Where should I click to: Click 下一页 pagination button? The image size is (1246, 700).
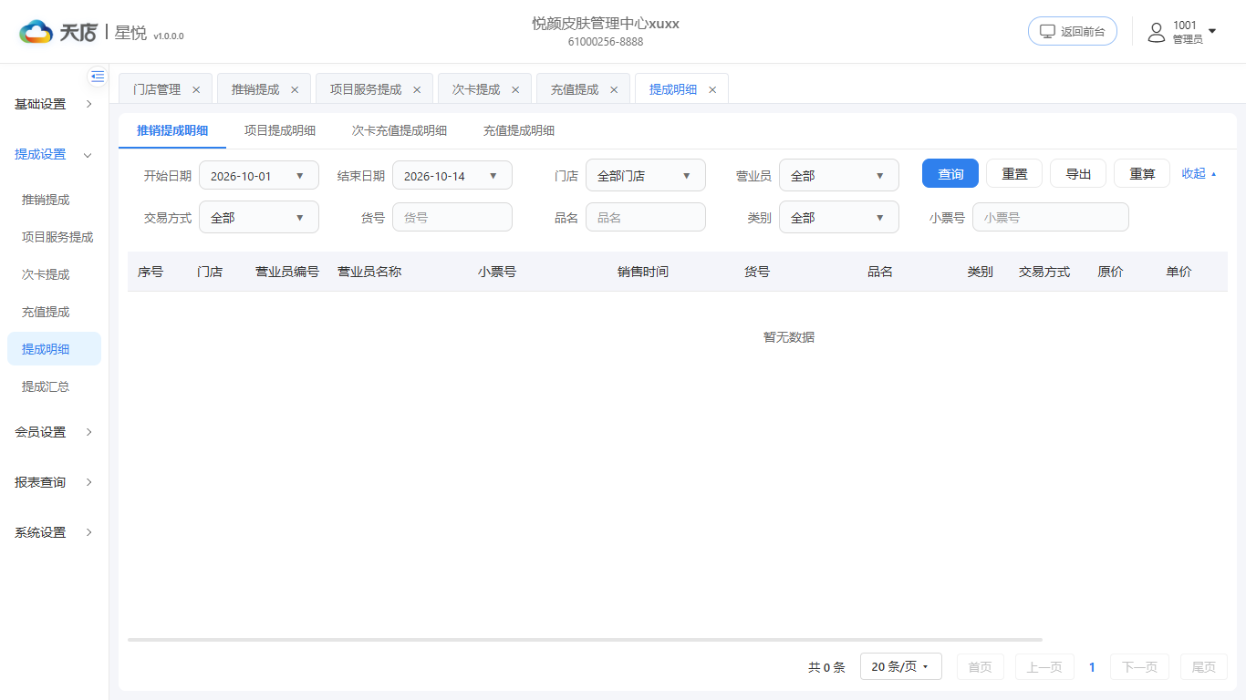[1139, 667]
